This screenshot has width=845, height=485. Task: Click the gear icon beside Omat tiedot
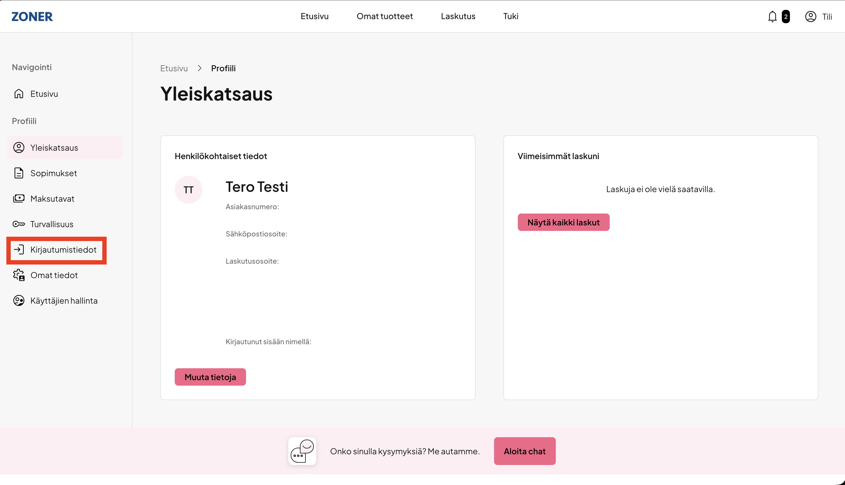pos(19,275)
